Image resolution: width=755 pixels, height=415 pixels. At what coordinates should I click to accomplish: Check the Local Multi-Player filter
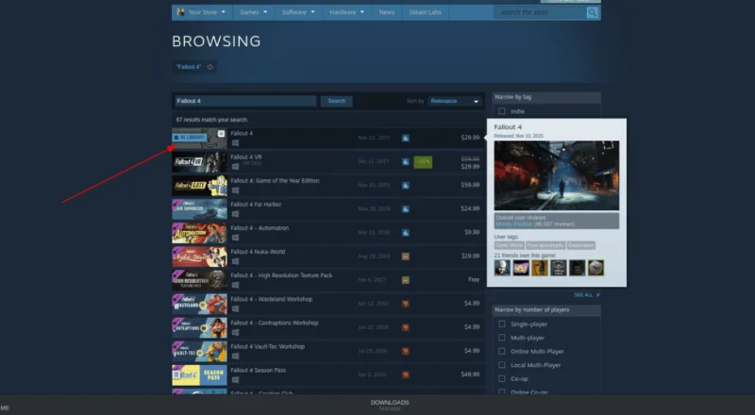pyautogui.click(x=502, y=365)
